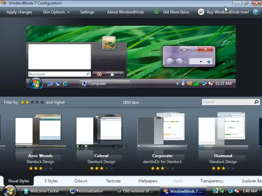Viewport: 262px width, 196px height.
Task: Switch to Personalization on taskbar
Action: pyautogui.click(x=90, y=191)
